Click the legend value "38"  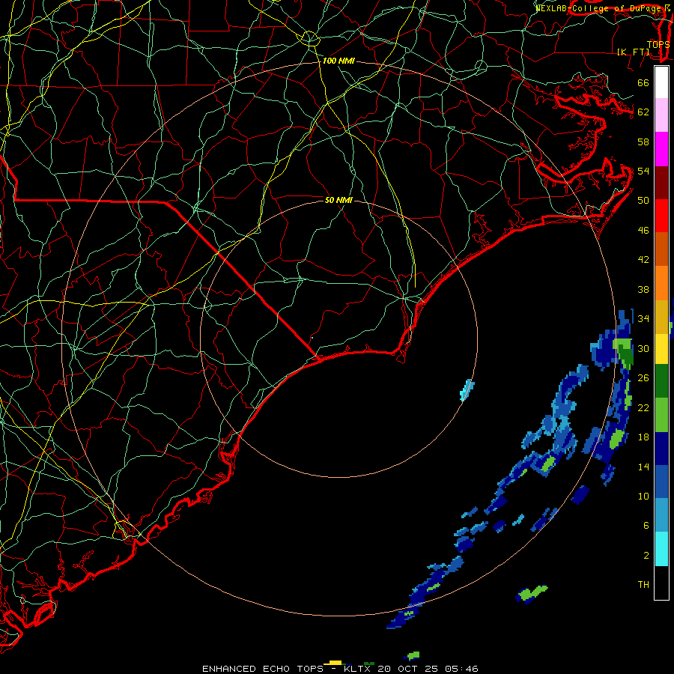(643, 289)
